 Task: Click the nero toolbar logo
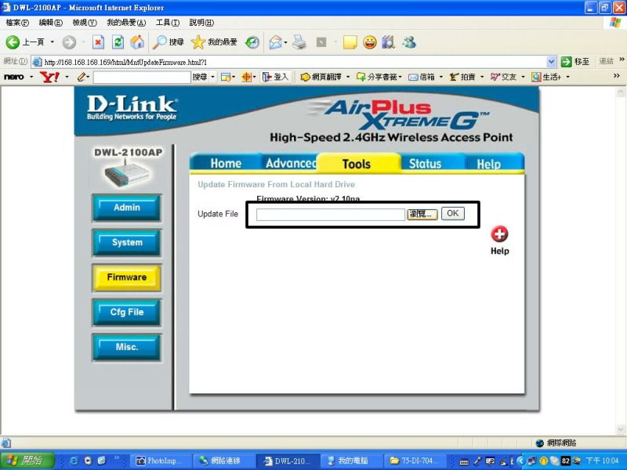[x=13, y=77]
